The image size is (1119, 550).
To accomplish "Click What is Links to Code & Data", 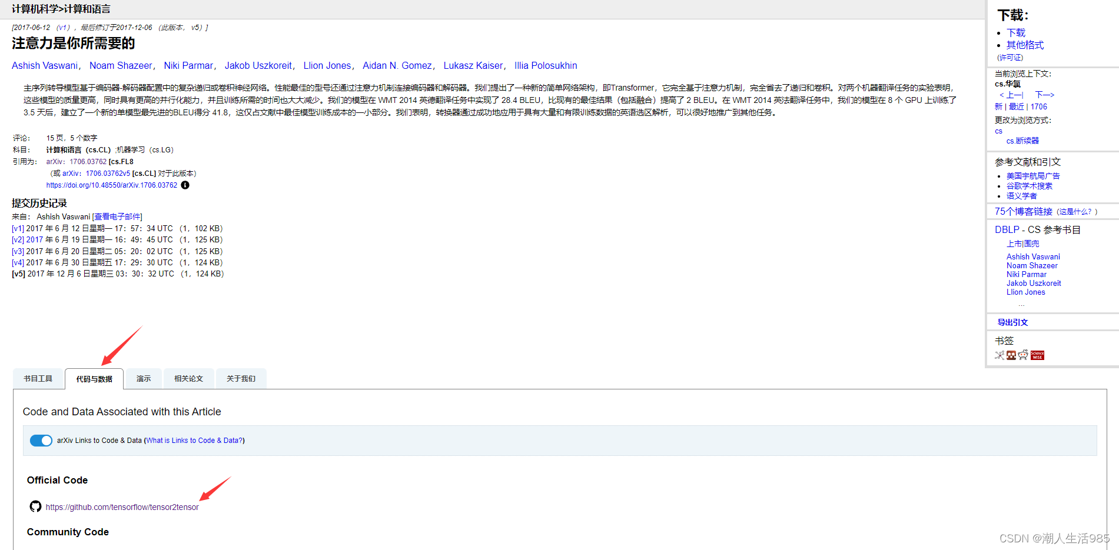I will click(194, 441).
